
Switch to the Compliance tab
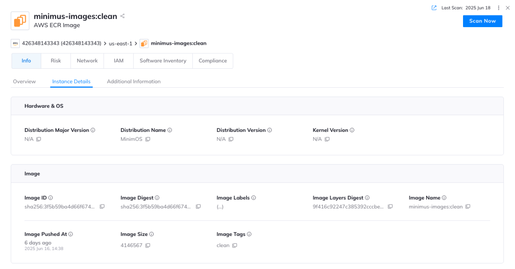point(213,61)
